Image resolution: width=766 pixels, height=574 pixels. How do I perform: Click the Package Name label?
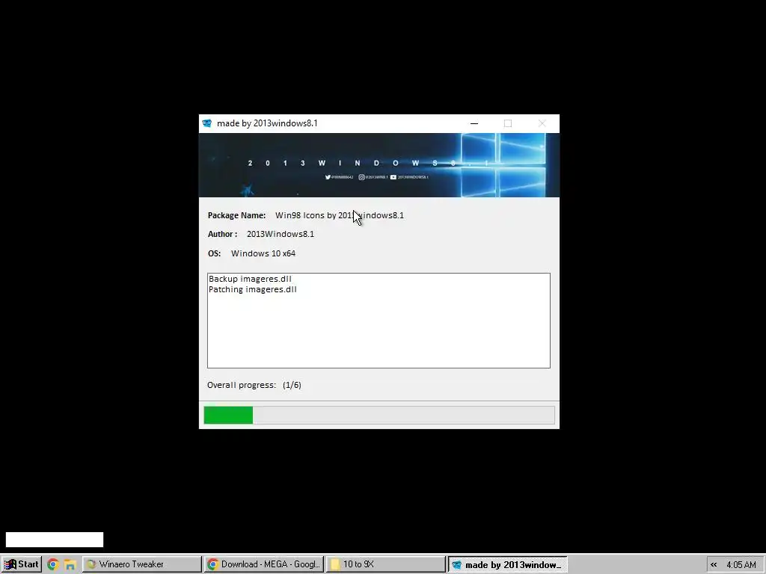tap(236, 215)
